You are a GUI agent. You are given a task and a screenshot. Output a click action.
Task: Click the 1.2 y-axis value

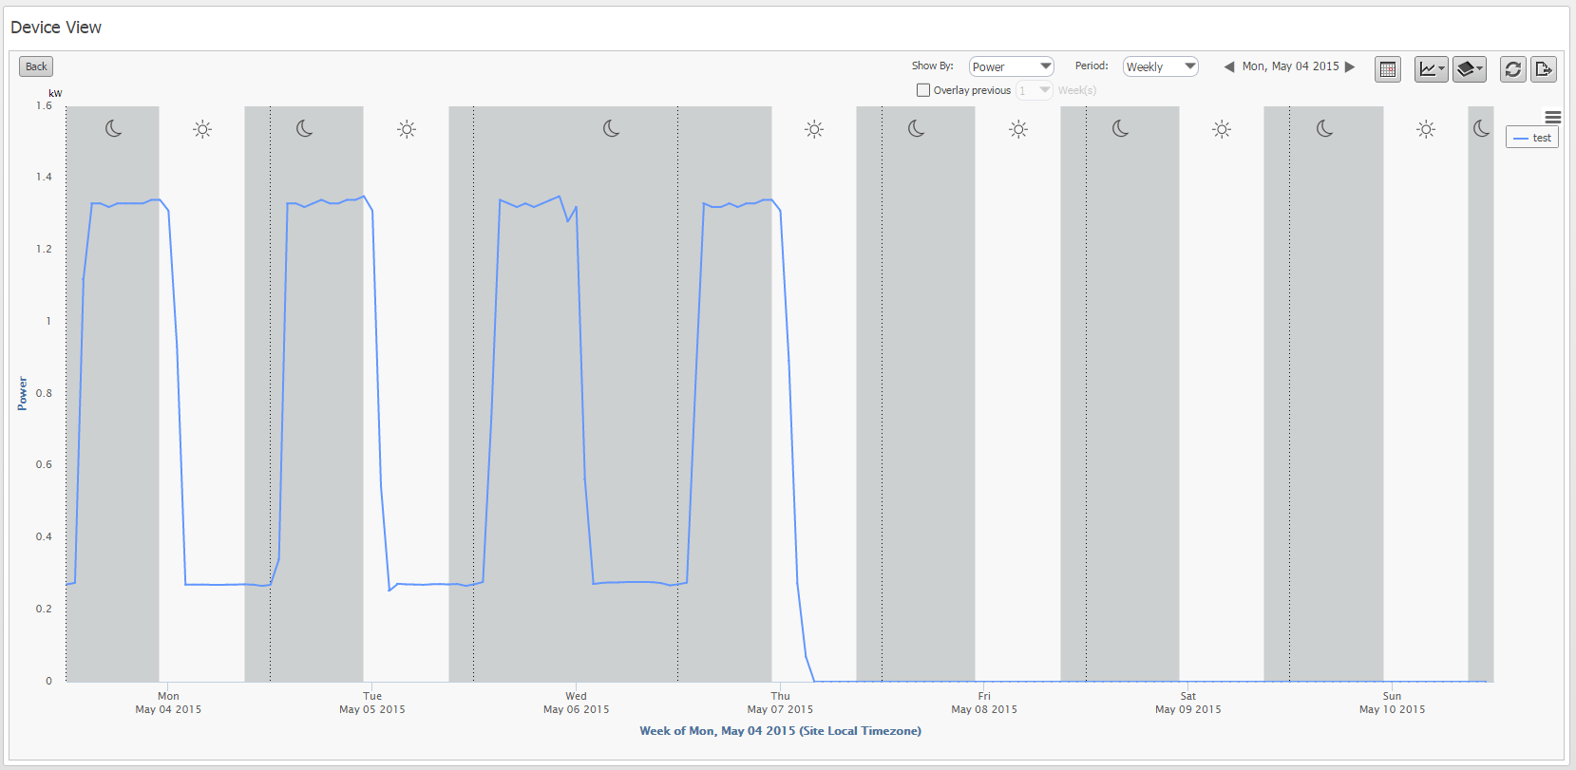tap(44, 249)
